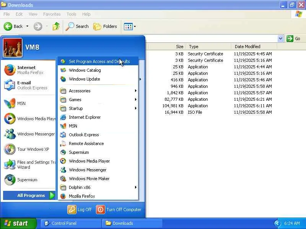
Task: Sort by the Size column header
Action: coord(167,47)
